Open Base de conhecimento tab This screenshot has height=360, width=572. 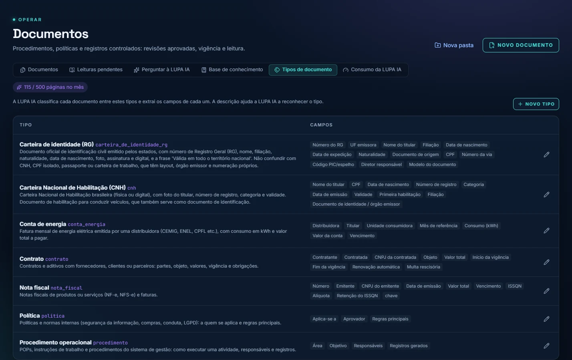pos(232,70)
